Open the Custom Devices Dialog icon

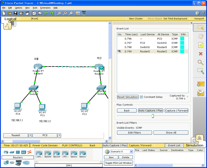[x=83, y=13]
